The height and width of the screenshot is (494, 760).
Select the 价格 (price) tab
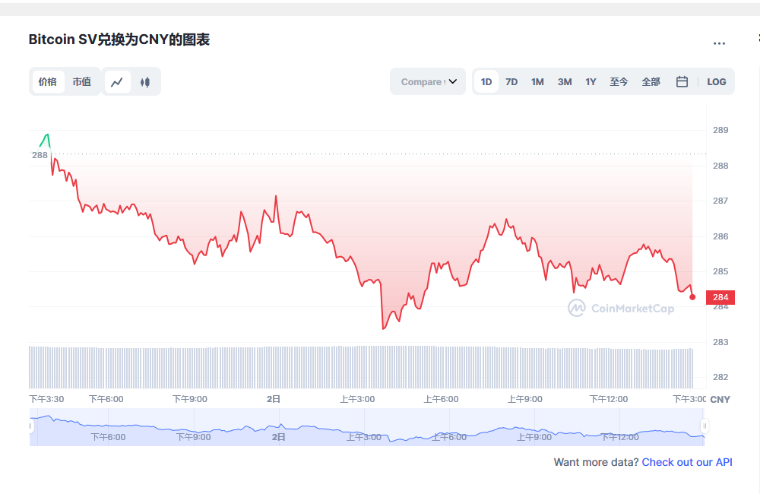point(48,82)
